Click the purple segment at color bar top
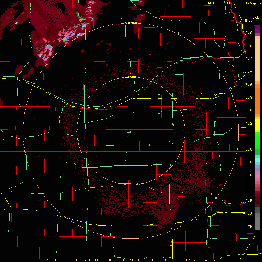 [257, 29]
